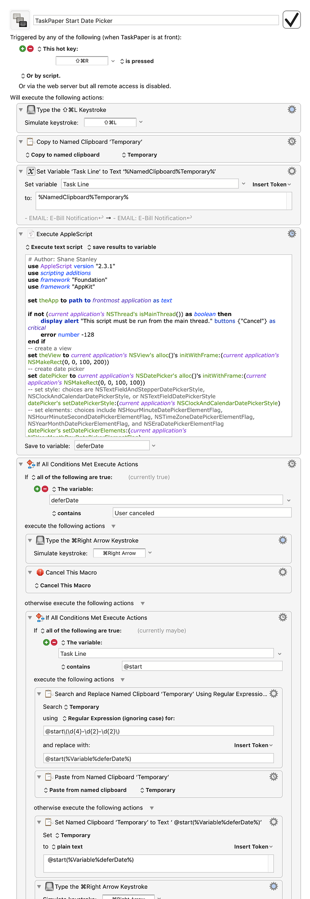Click the %NamedClipboard%Temporary% text field
The image size is (310, 899).
pyautogui.click(x=164, y=201)
